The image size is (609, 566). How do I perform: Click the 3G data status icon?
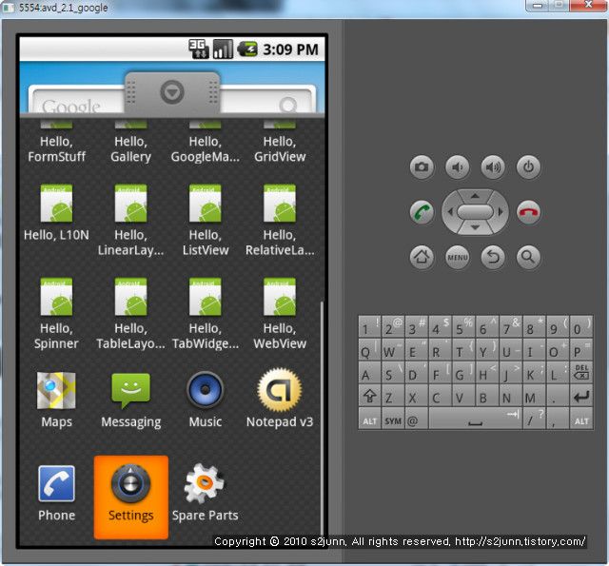click(199, 49)
